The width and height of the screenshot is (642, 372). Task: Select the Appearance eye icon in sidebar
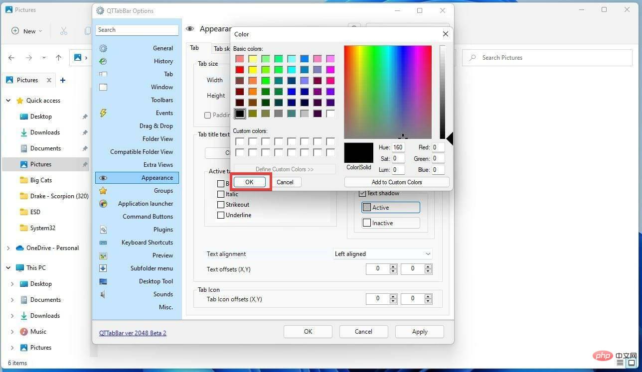(103, 178)
